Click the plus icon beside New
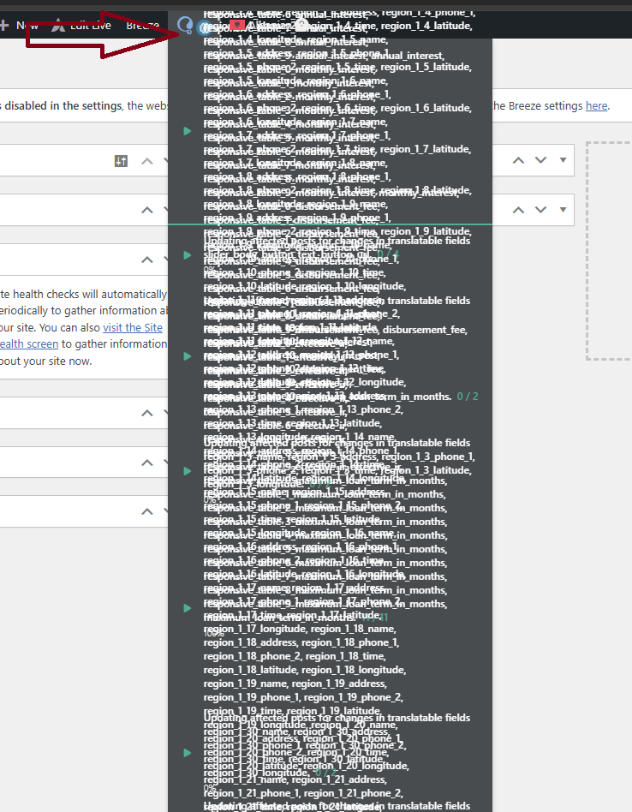632x812 pixels. (x=4, y=25)
